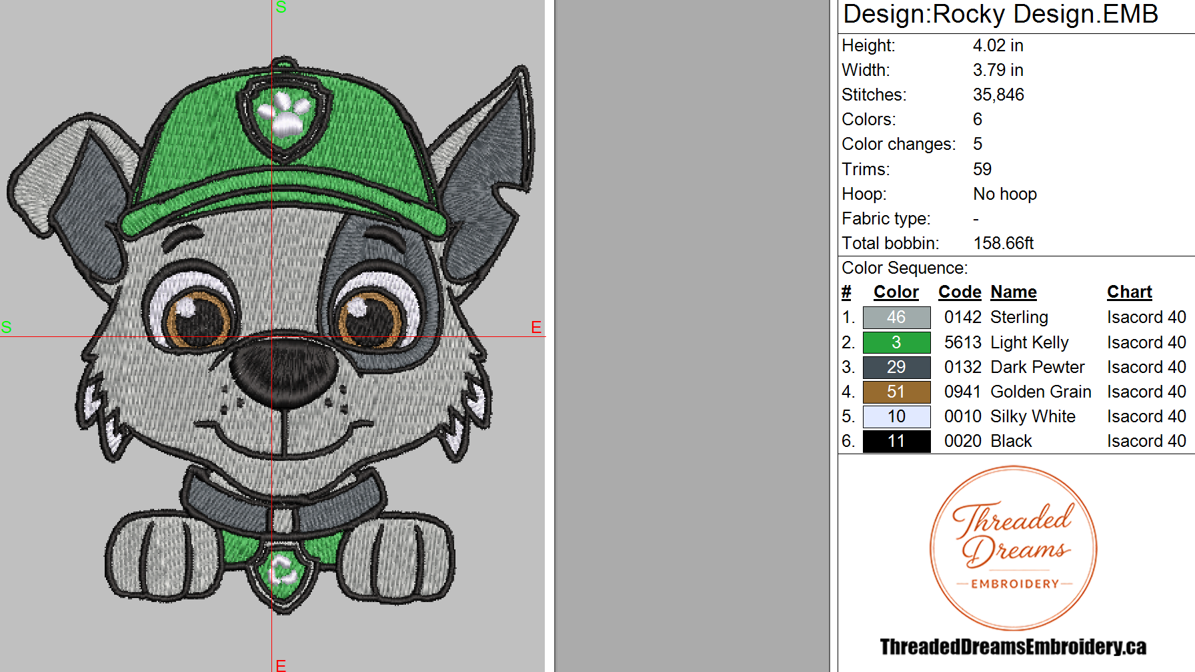Open the ThreadedDreamsEmbroidery.ca link text
This screenshot has height=672, width=1195.
pyautogui.click(x=1013, y=647)
